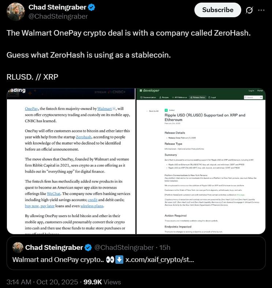Open the ZeroHash developer page screenshot

pos(201,161)
